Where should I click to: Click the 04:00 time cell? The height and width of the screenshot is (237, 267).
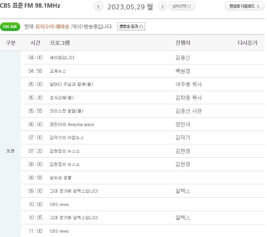[36, 57]
